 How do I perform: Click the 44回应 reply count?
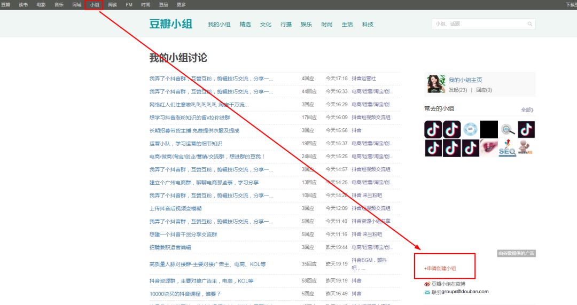pos(309,91)
